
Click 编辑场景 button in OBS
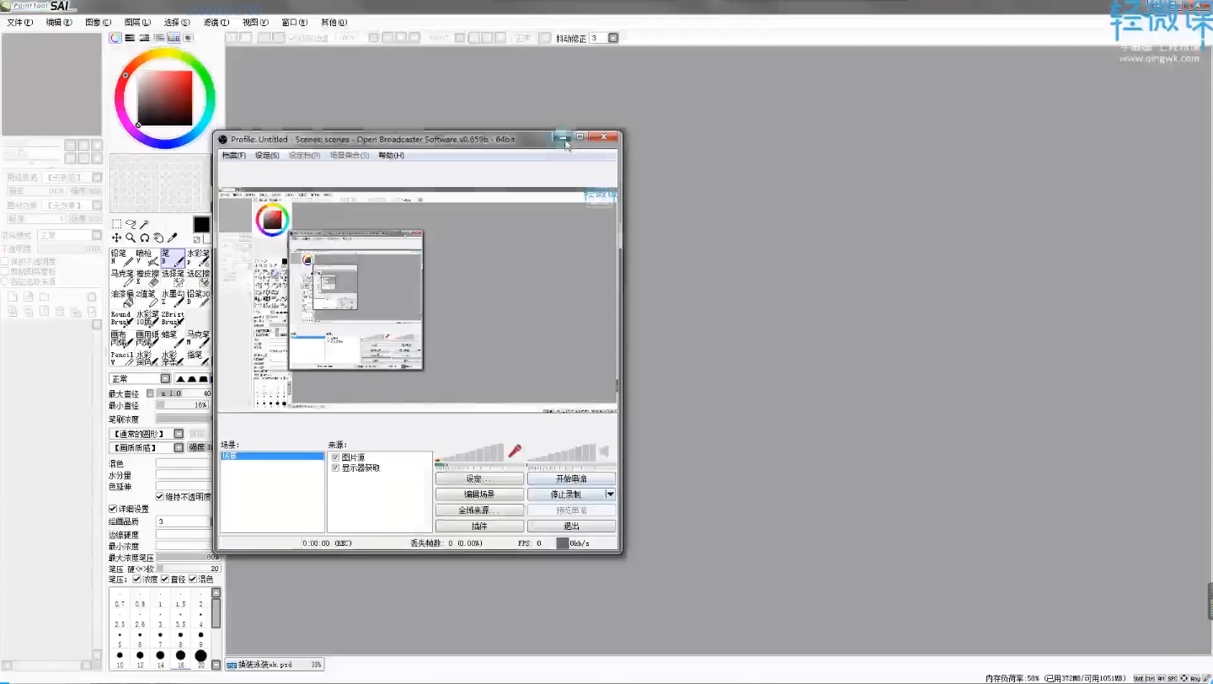tap(479, 494)
